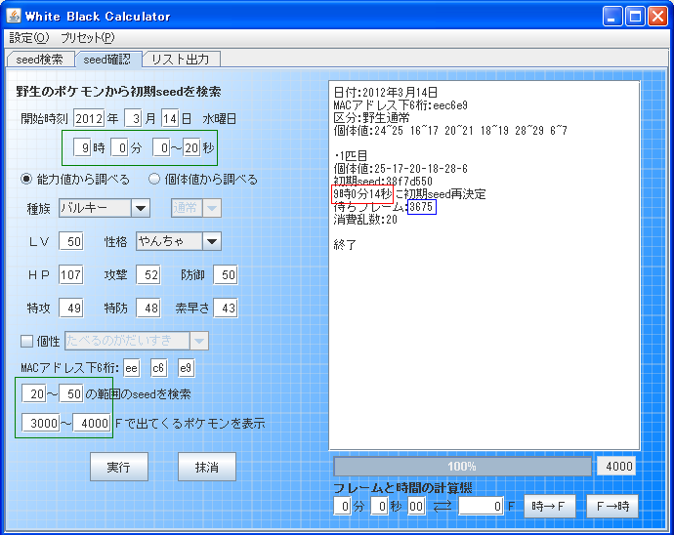
Task: Switch to the リスト出力 tab
Action: tap(181, 60)
